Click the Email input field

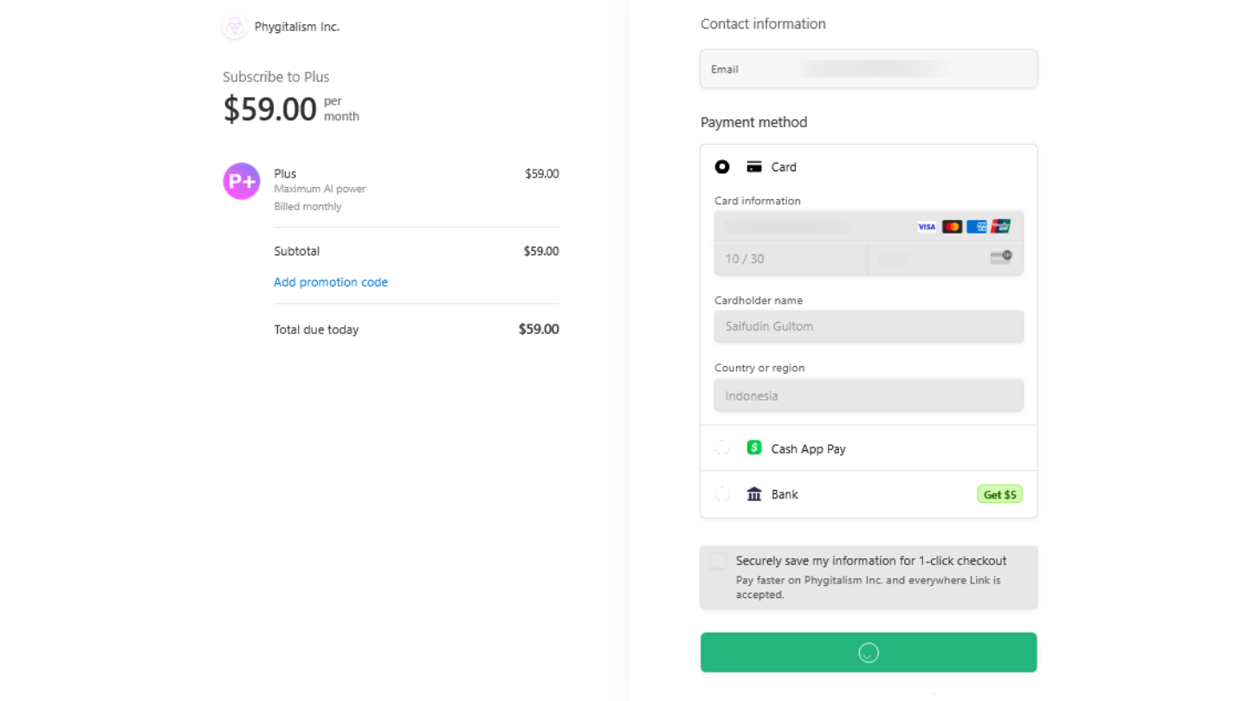point(869,69)
